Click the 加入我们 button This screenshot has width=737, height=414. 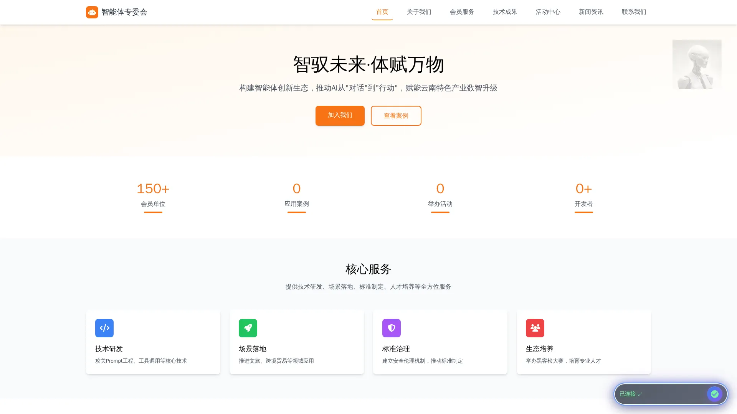339,115
